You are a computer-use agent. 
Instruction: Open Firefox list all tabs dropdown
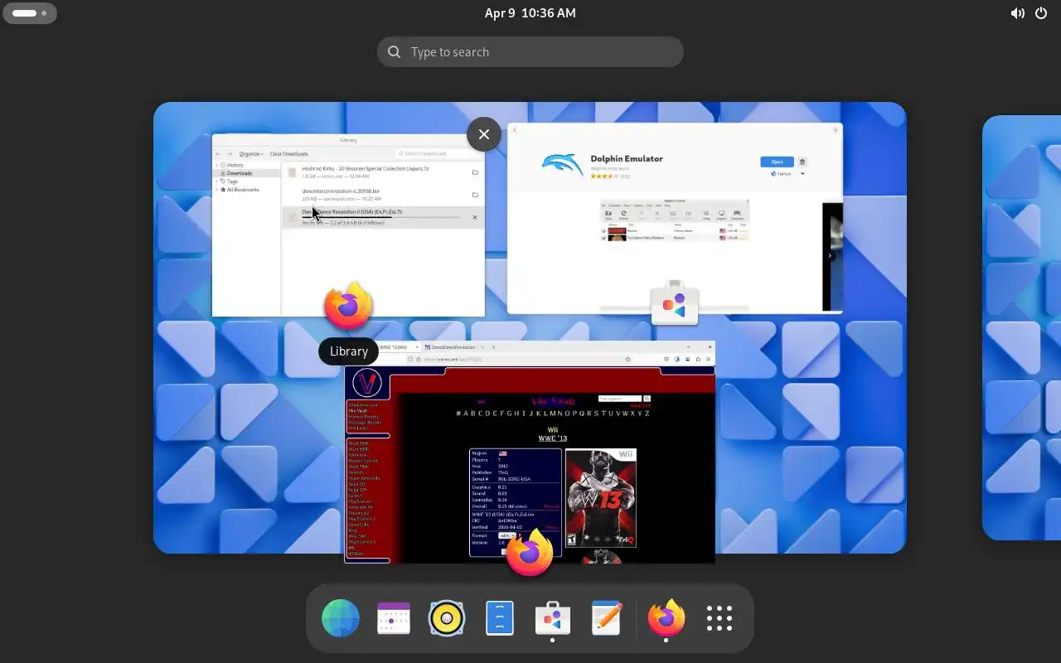click(x=689, y=347)
